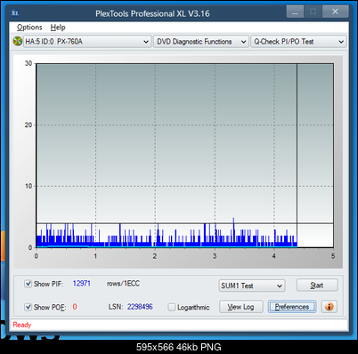The image size is (358, 354).
Task: Click the LSN value 2298496
Action: coord(140,307)
